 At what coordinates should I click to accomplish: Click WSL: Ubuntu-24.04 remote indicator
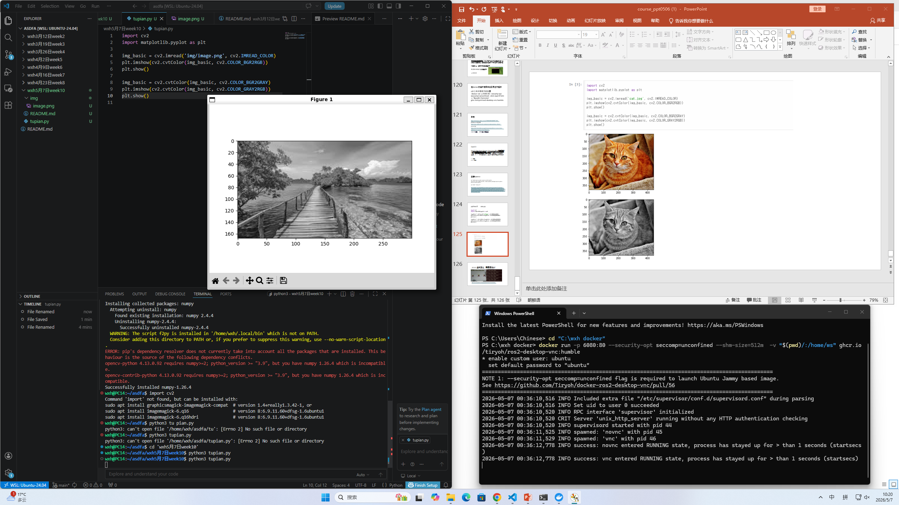25,485
